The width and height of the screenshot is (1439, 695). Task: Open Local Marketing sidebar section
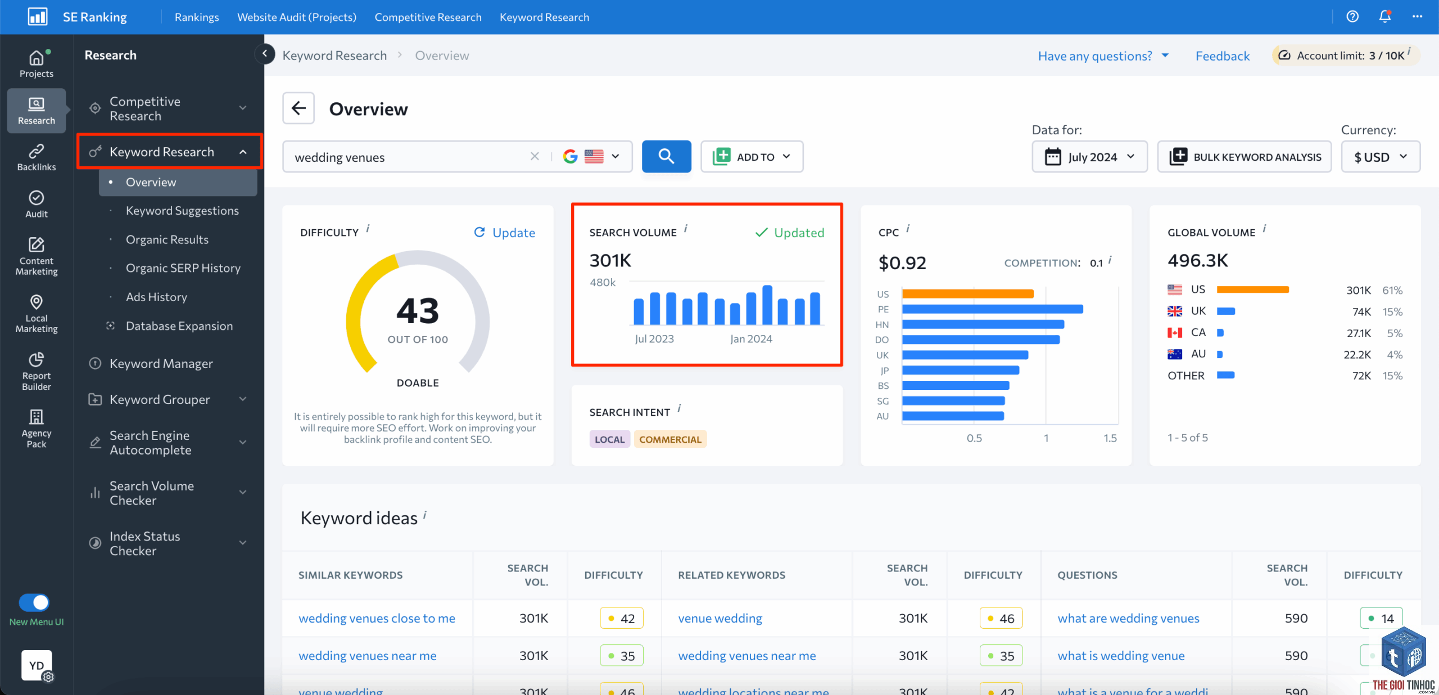(x=37, y=314)
